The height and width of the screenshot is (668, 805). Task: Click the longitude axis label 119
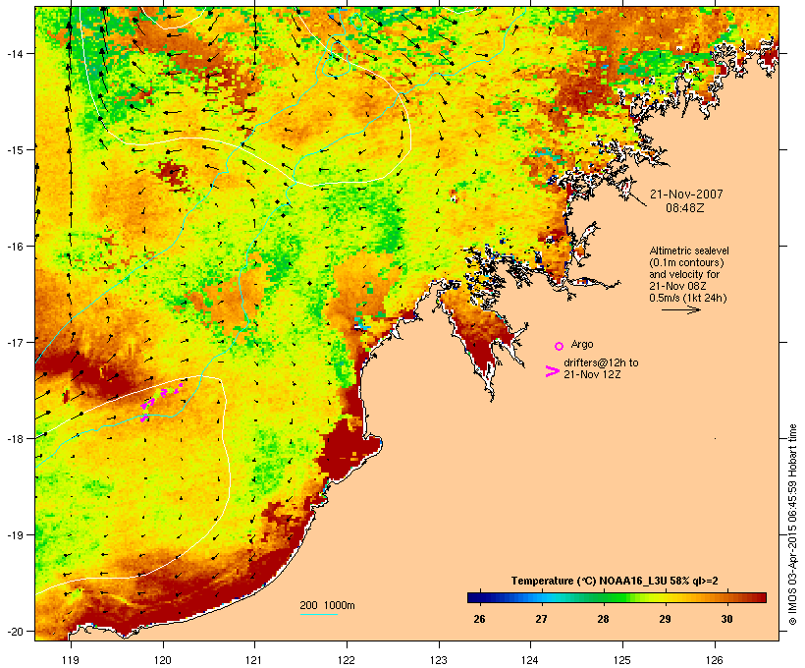tap(71, 660)
